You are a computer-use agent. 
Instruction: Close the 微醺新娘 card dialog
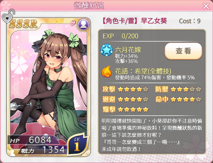[206, 6]
